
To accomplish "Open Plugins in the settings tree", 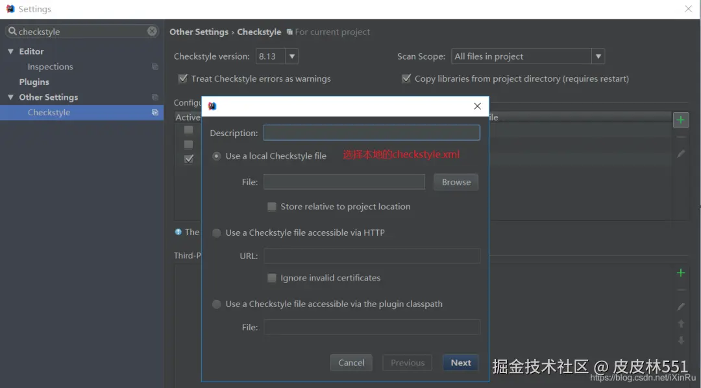I will click(x=34, y=82).
